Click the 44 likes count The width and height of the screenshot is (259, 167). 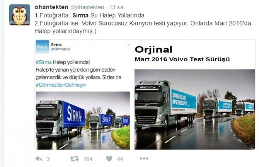[120, 159]
